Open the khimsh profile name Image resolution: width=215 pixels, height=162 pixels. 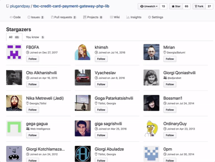101,47
